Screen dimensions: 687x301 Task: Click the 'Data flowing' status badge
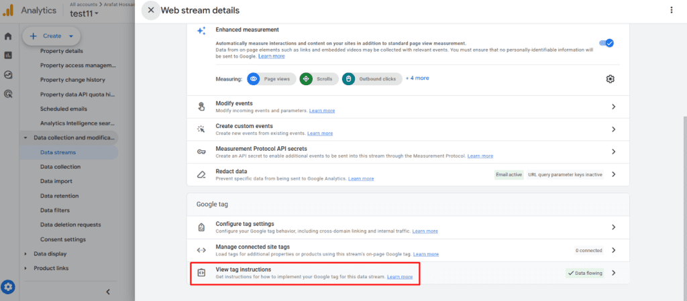point(585,273)
